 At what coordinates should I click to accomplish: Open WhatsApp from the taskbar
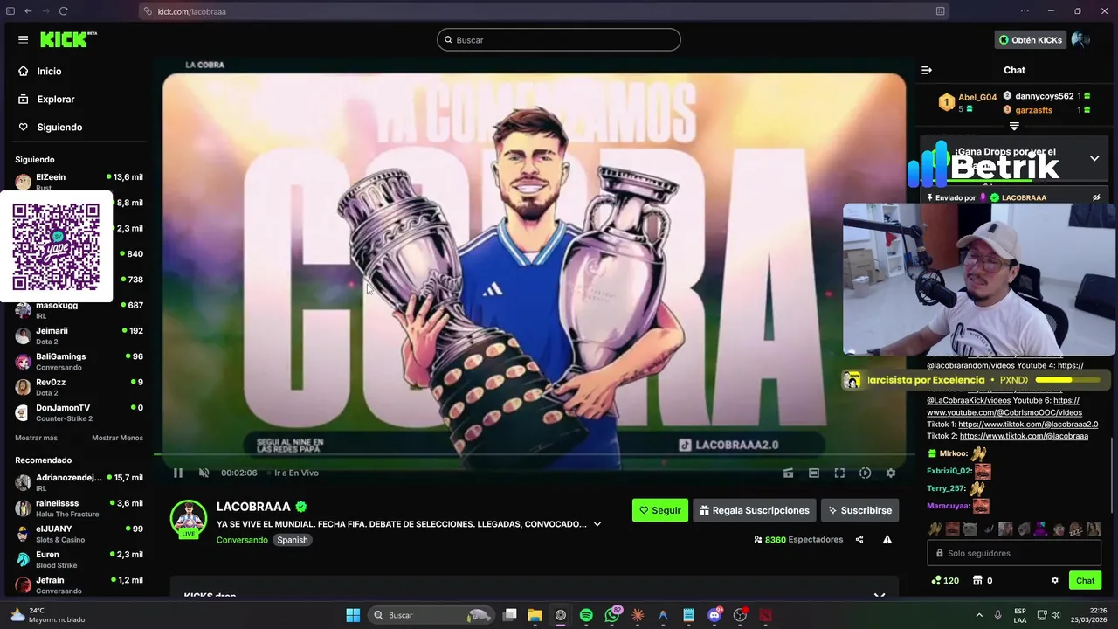612,615
